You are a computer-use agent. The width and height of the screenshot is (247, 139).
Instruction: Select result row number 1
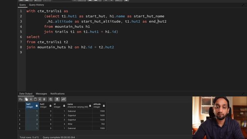click(22, 111)
